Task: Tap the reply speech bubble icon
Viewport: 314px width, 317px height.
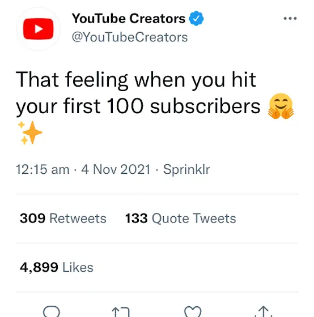Action: (x=52, y=311)
